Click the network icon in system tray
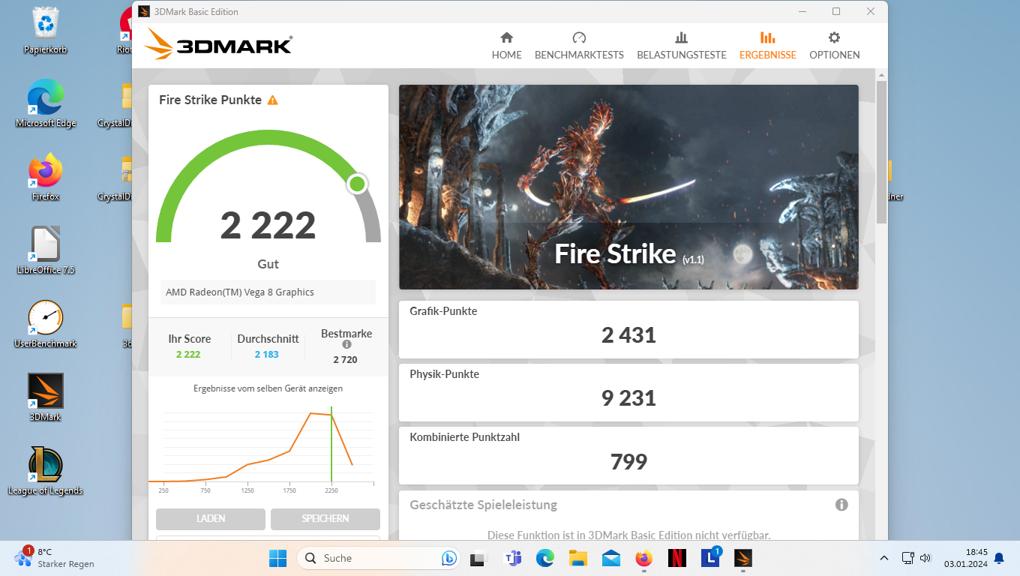1020x576 pixels. [907, 558]
